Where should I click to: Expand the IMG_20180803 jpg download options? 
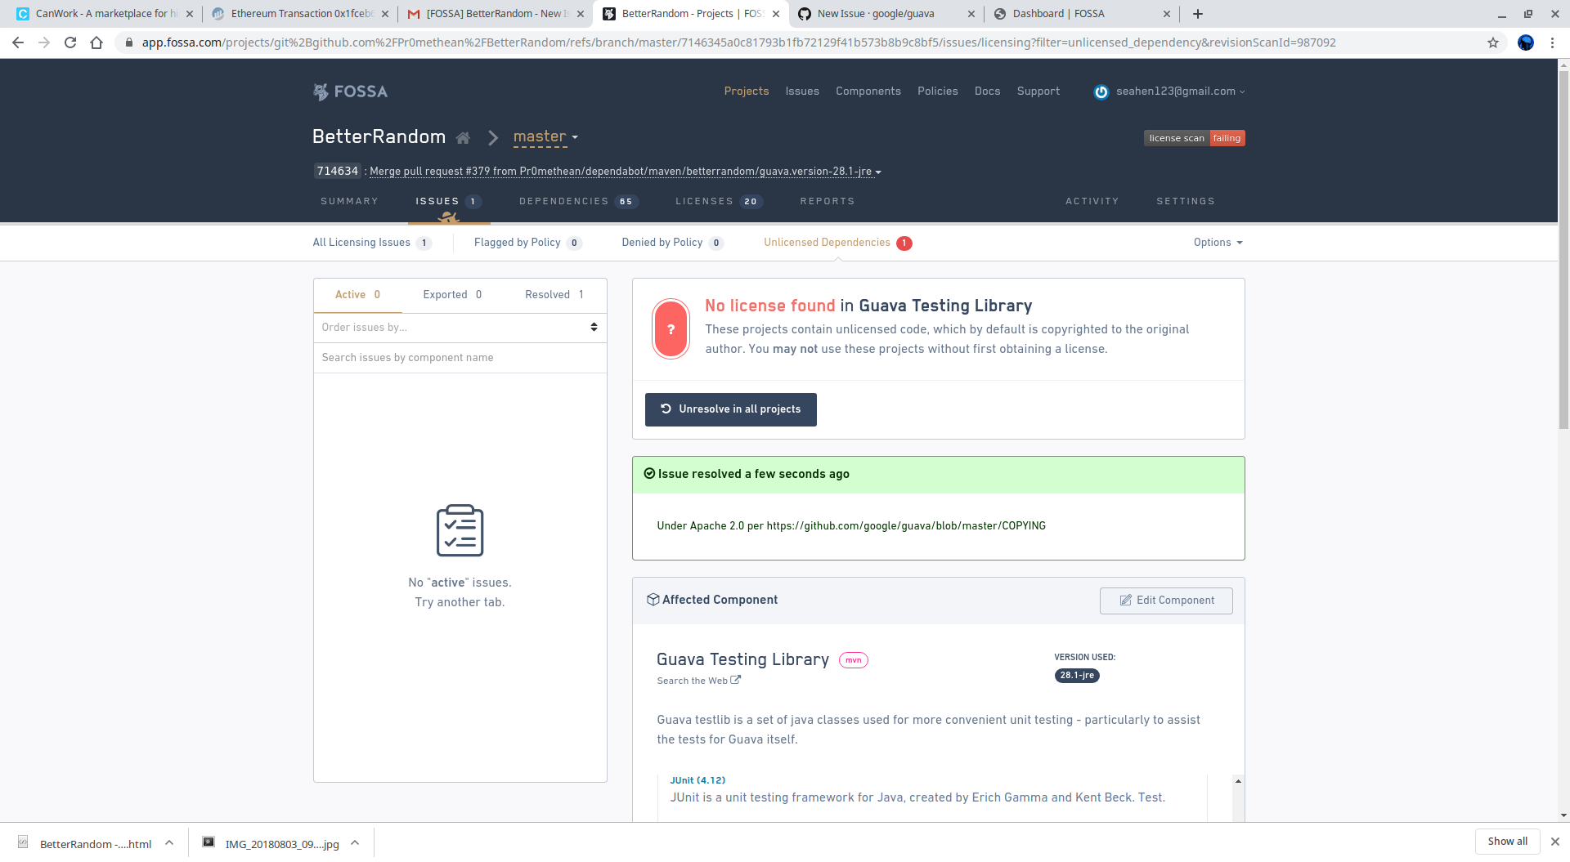[x=355, y=843]
